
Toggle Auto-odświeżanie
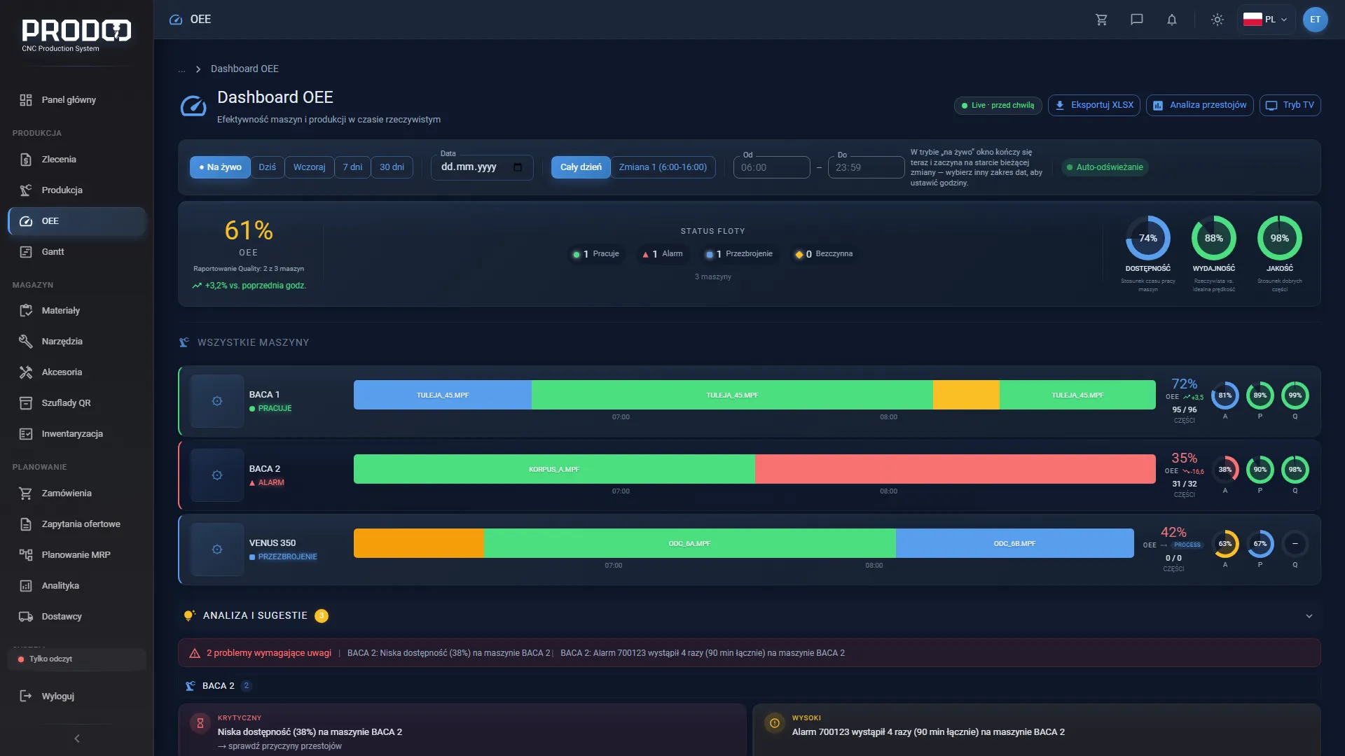click(1105, 167)
